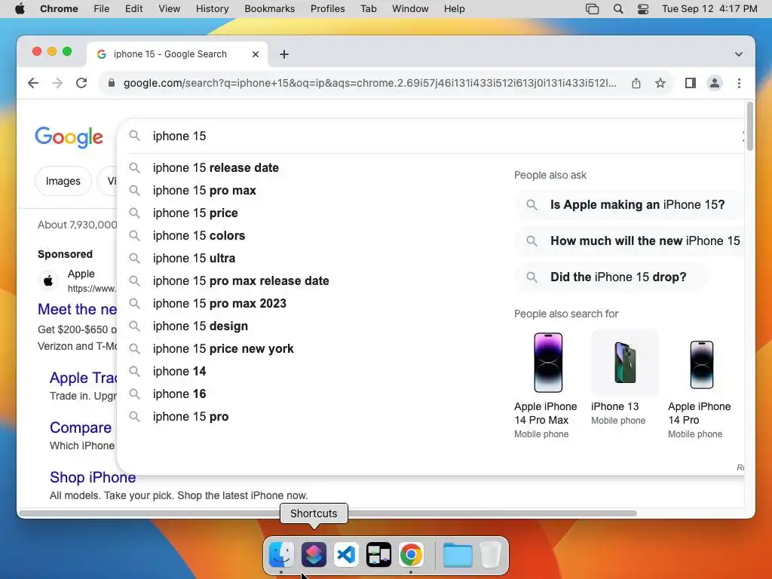This screenshot has width=772, height=579.
Task: Click the Apple sponsored favicon
Action: [48, 281]
